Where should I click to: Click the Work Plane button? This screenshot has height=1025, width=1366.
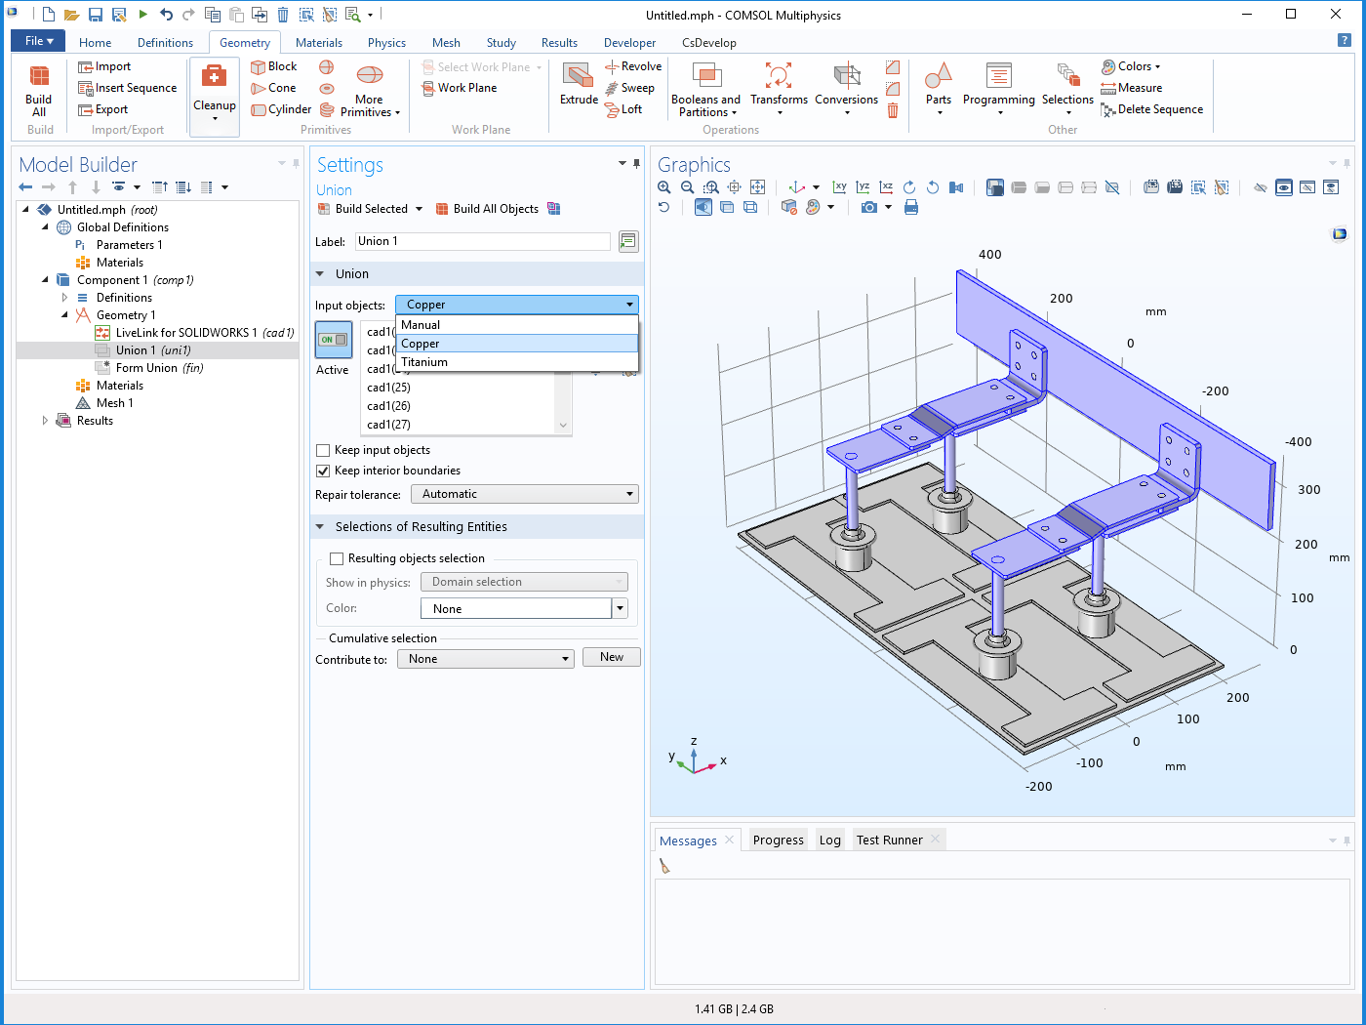pos(460,88)
